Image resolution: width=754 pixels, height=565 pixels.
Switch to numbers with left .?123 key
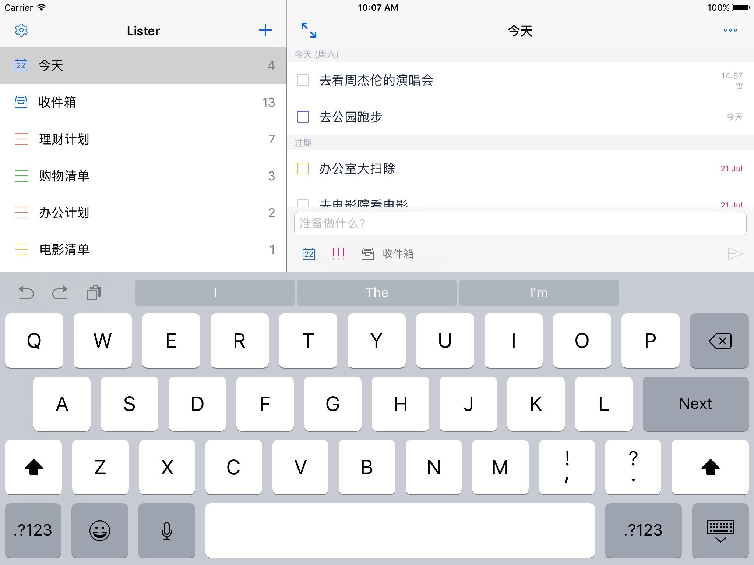(33, 530)
